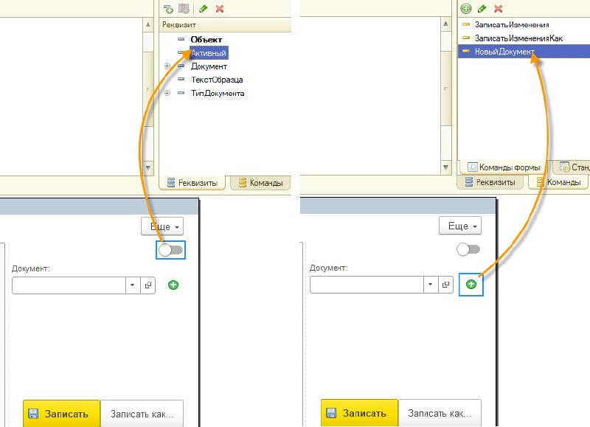Image resolution: width=590 pixels, height=427 pixels.
Task: Click the Реквизит column header
Action: coord(225,25)
